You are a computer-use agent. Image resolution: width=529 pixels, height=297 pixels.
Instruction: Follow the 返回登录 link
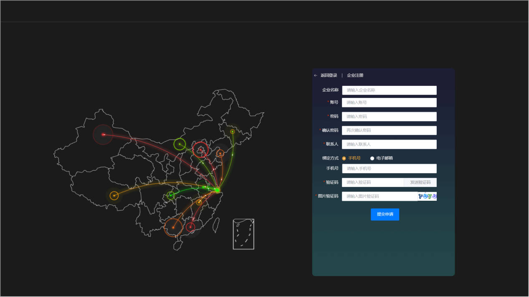coord(329,75)
